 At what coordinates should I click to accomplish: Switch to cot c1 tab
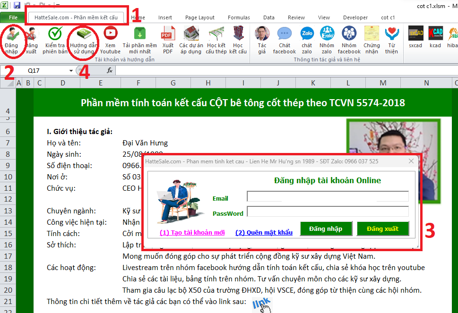388,17
